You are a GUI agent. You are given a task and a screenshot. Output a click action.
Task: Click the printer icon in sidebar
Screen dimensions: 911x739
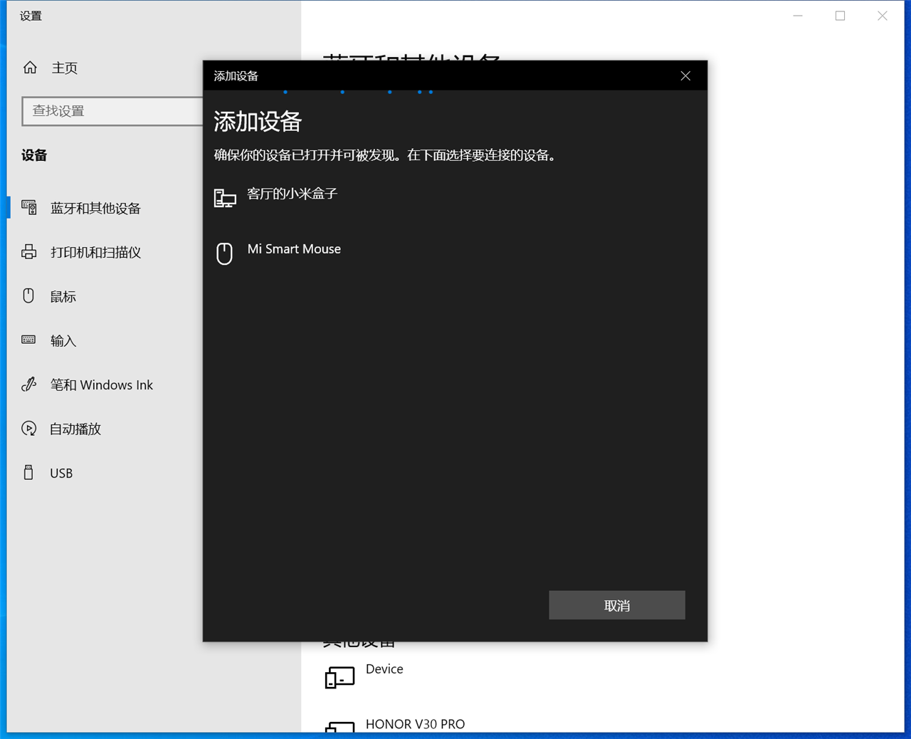(29, 252)
